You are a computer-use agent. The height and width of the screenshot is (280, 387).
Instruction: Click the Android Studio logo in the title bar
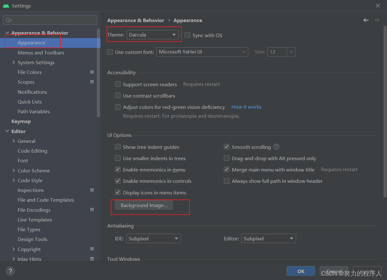(6, 5)
